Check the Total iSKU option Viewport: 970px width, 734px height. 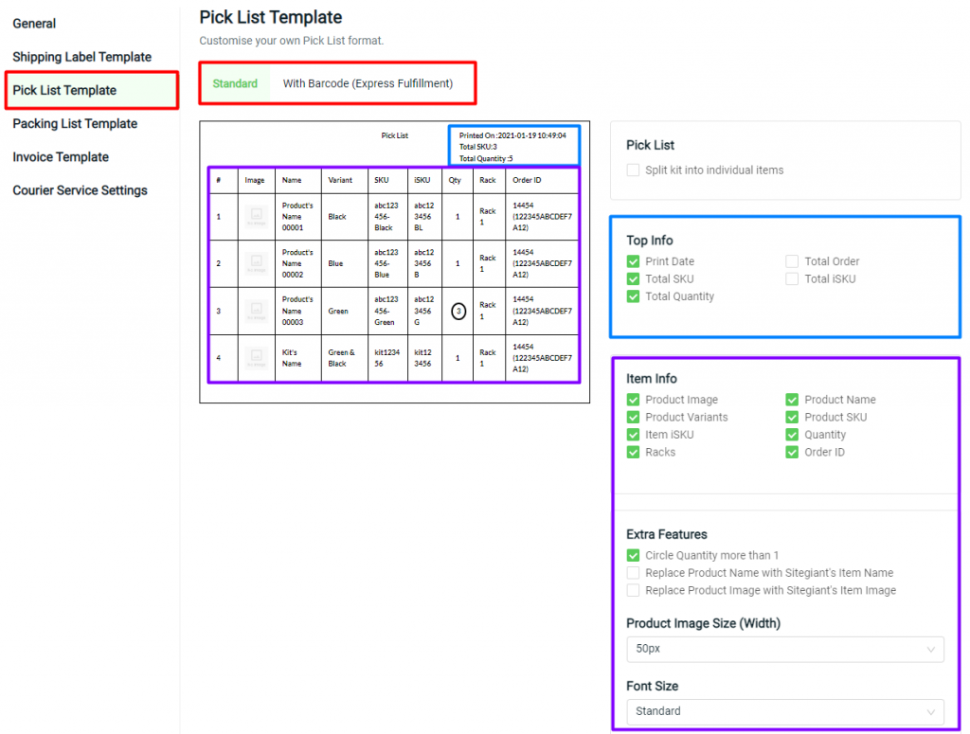pyautogui.click(x=792, y=278)
